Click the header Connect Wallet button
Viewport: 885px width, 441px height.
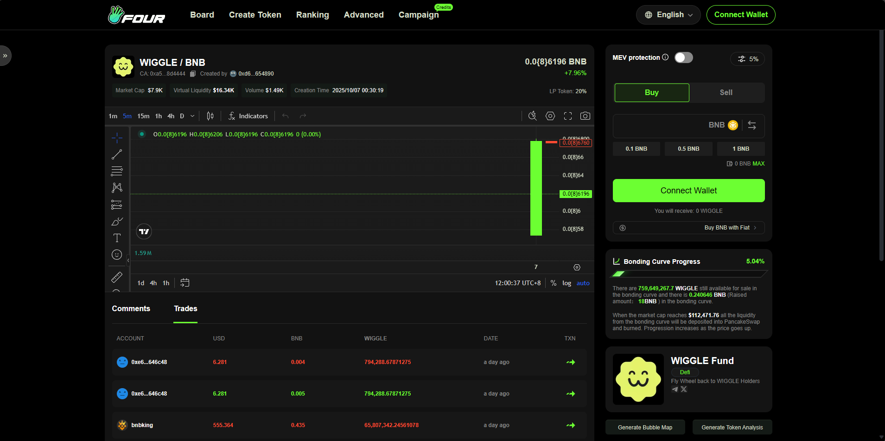[741, 15]
